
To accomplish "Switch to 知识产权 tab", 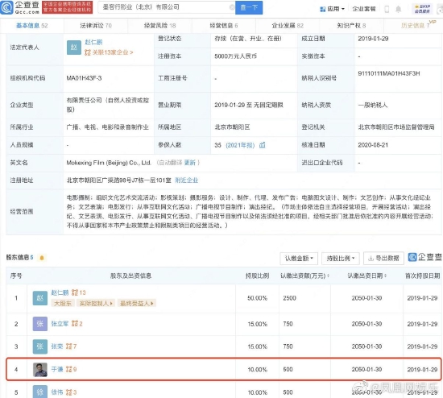I will (351, 26).
